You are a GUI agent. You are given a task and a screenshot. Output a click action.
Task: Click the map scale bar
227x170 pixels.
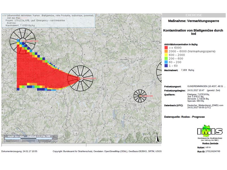[29, 139]
